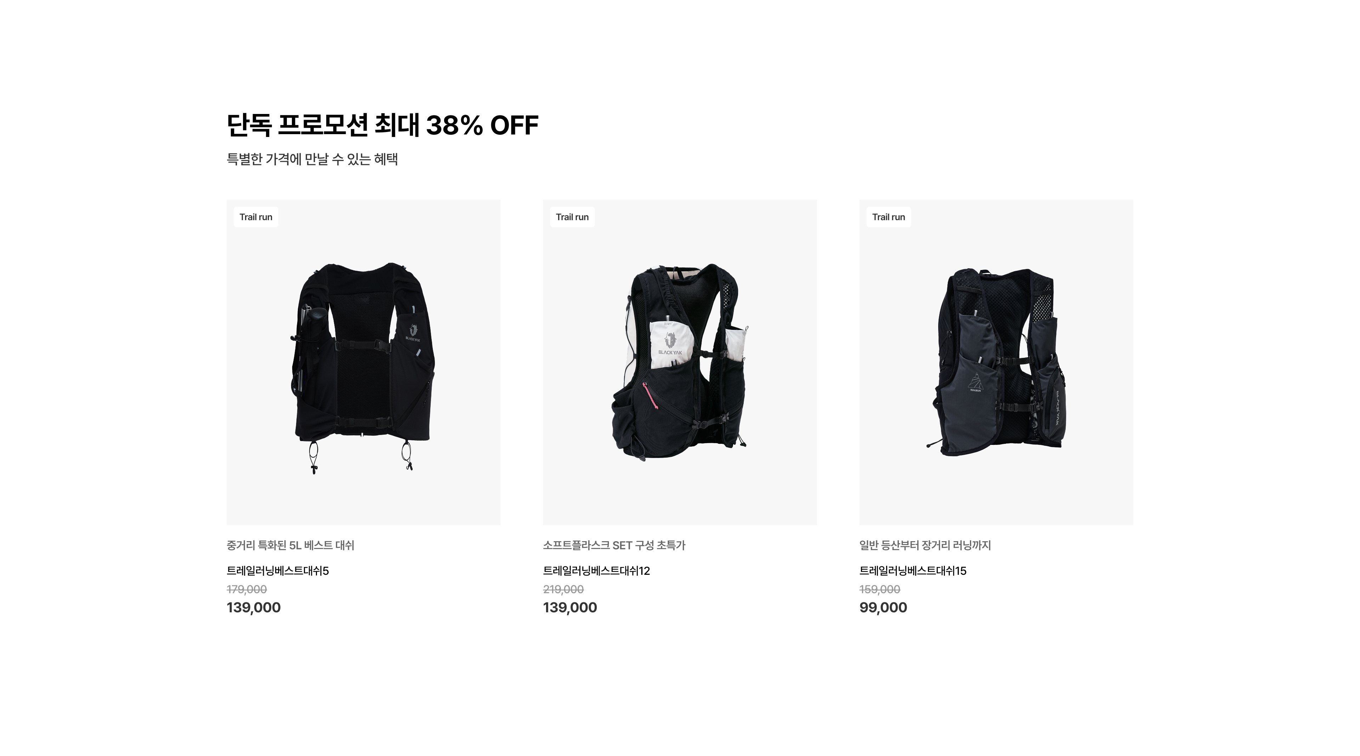Open 트레일러닝베스트대쉬12 product title

(596, 570)
